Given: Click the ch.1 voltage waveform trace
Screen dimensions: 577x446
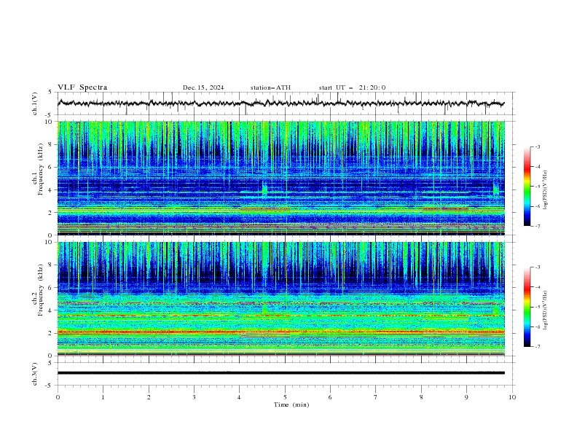Looking at the screenshot, I should point(280,103).
